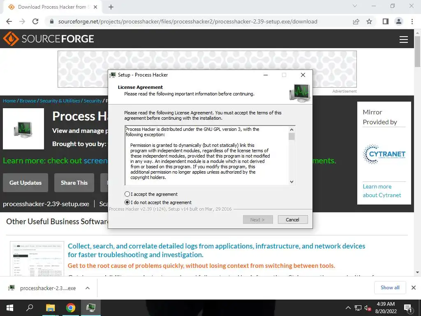Click the Get Updates button
This screenshot has width=421, height=316.
(25, 183)
